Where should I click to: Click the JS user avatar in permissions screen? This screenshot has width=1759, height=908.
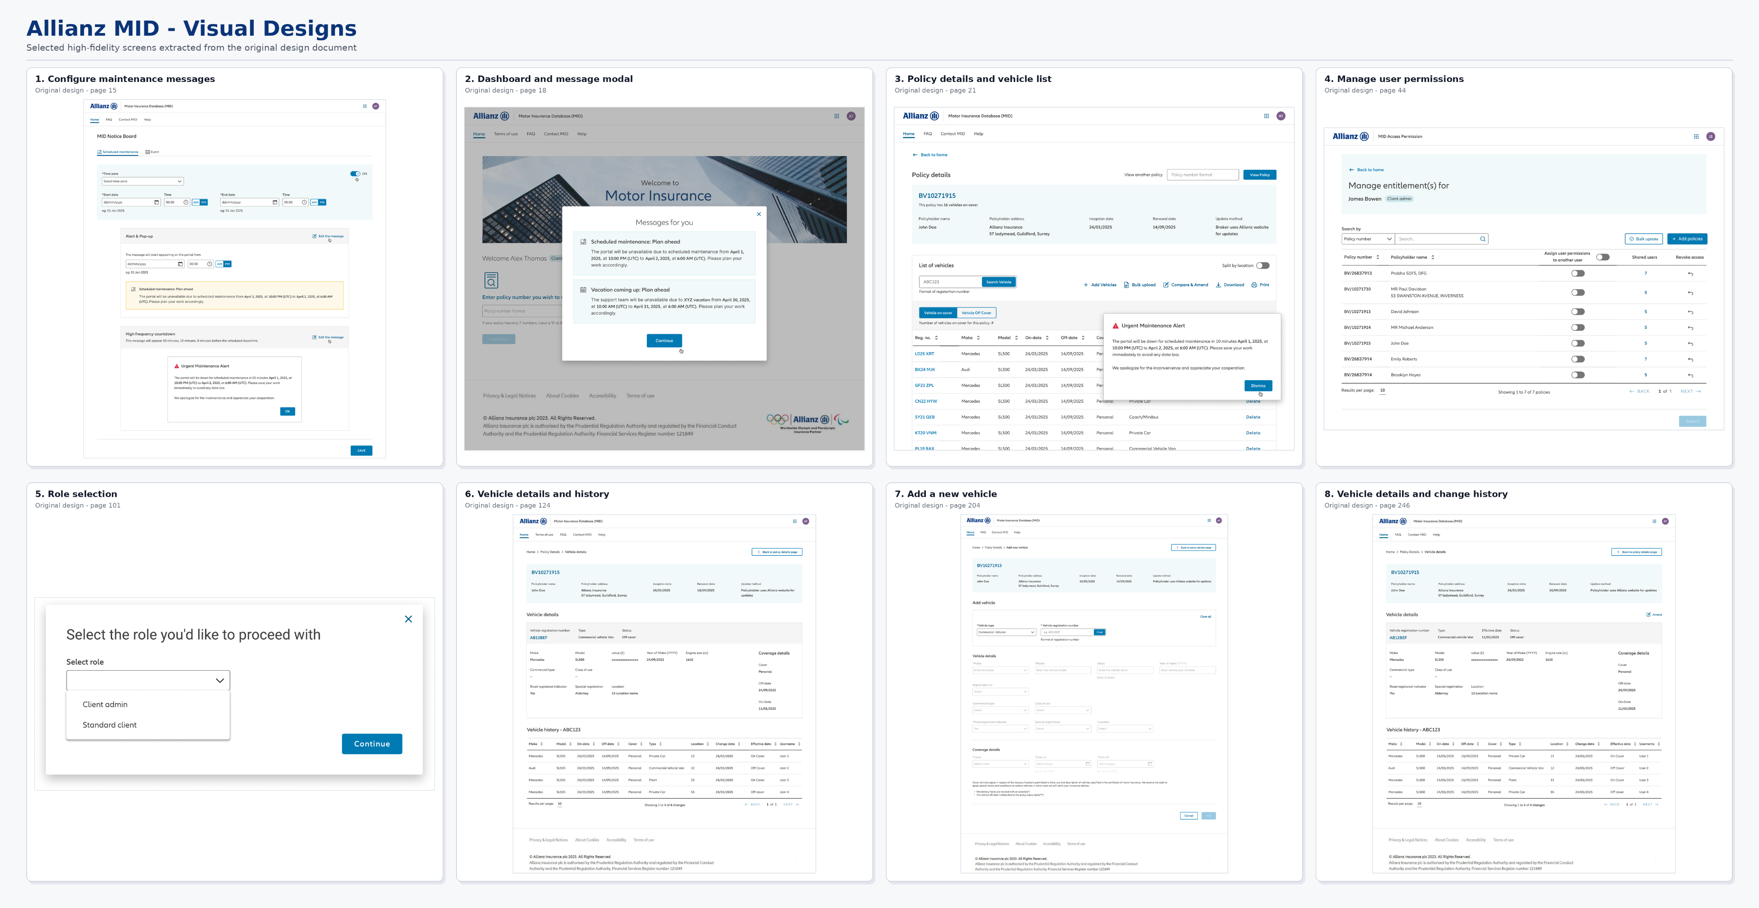tap(1710, 136)
